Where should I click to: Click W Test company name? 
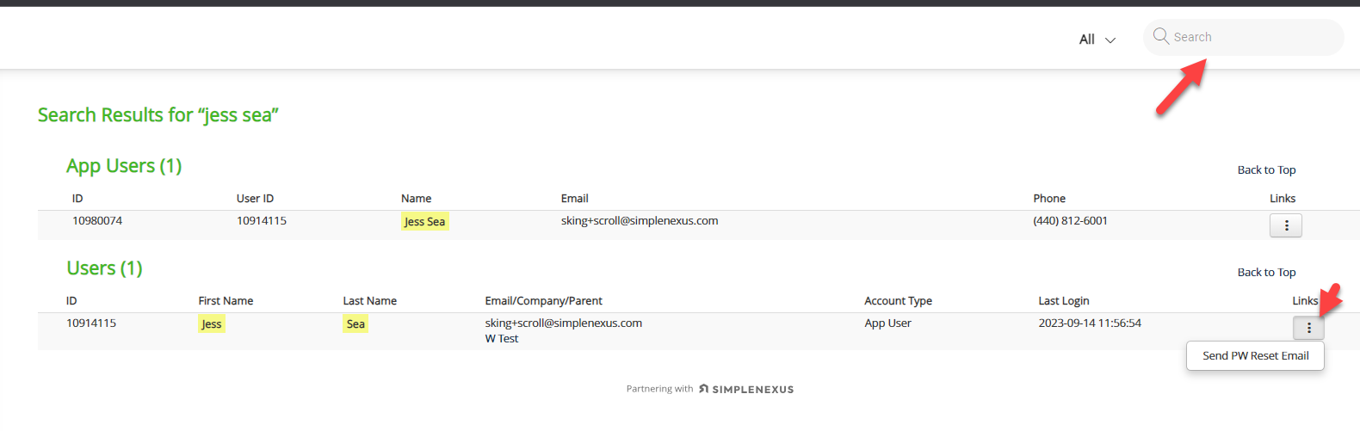tap(502, 339)
